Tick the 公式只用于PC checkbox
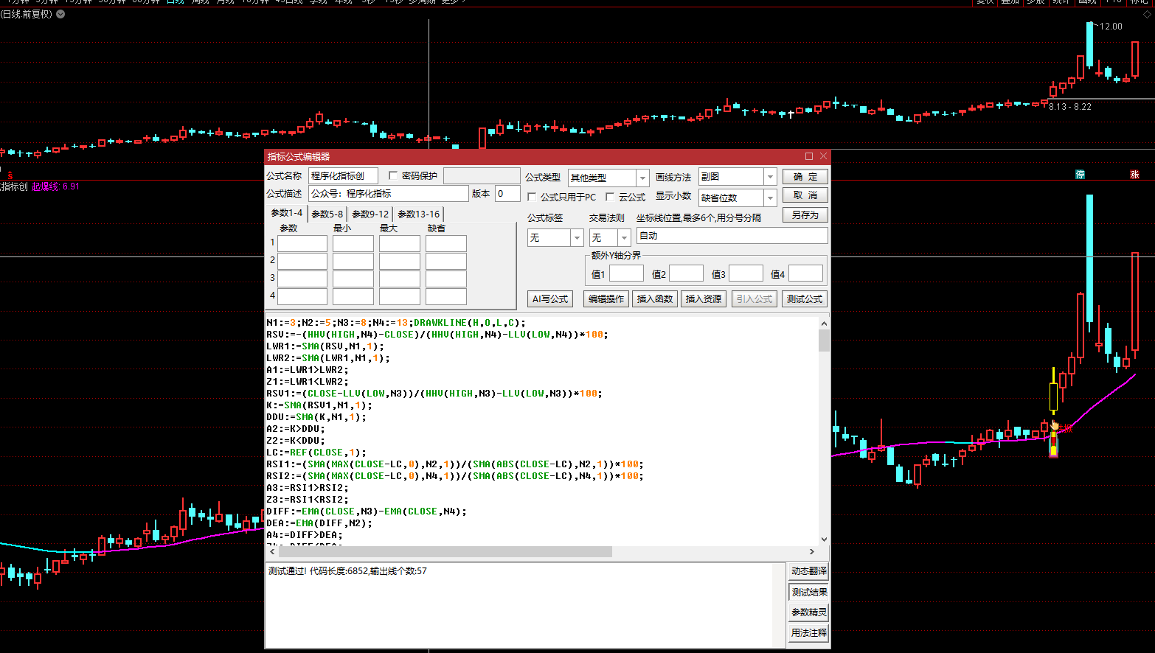The width and height of the screenshot is (1155, 653). (532, 197)
